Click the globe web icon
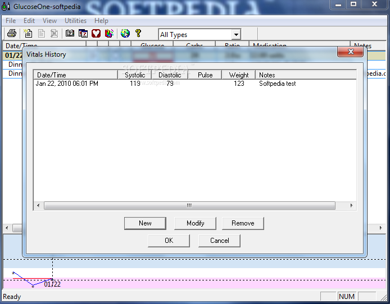Image resolution: width=390 pixels, height=304 pixels. [125, 33]
